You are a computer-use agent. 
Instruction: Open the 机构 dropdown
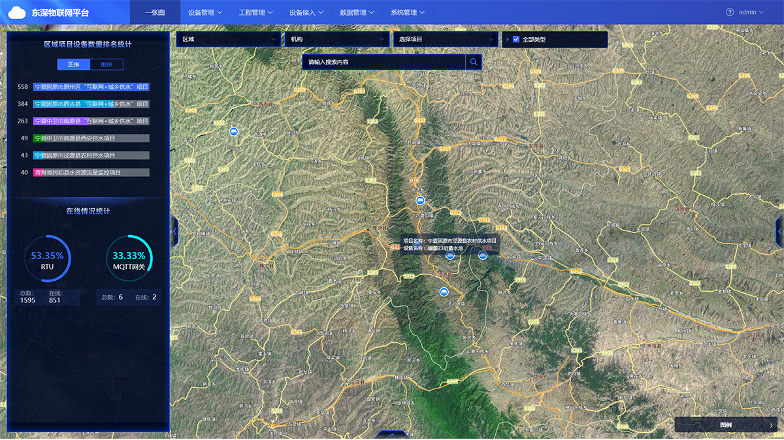click(337, 39)
